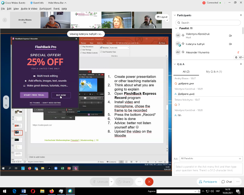Viewport: 244px width, 195px height.
Task: Select KT avatar of kateryna tuzhyk
Action: [x=178, y=44]
